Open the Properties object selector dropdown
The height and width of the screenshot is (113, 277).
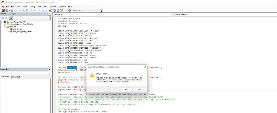[x=25, y=73]
